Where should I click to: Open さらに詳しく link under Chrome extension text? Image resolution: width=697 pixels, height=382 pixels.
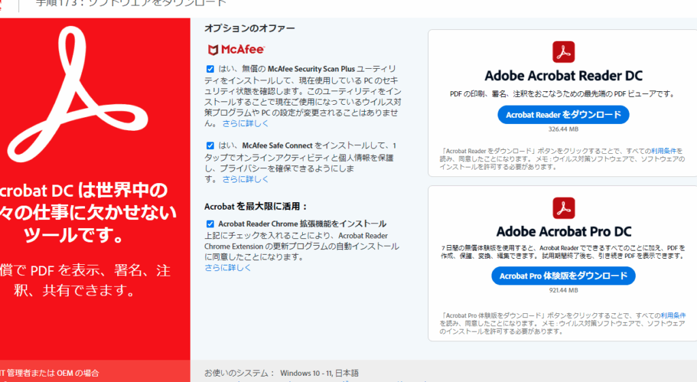pos(228,268)
